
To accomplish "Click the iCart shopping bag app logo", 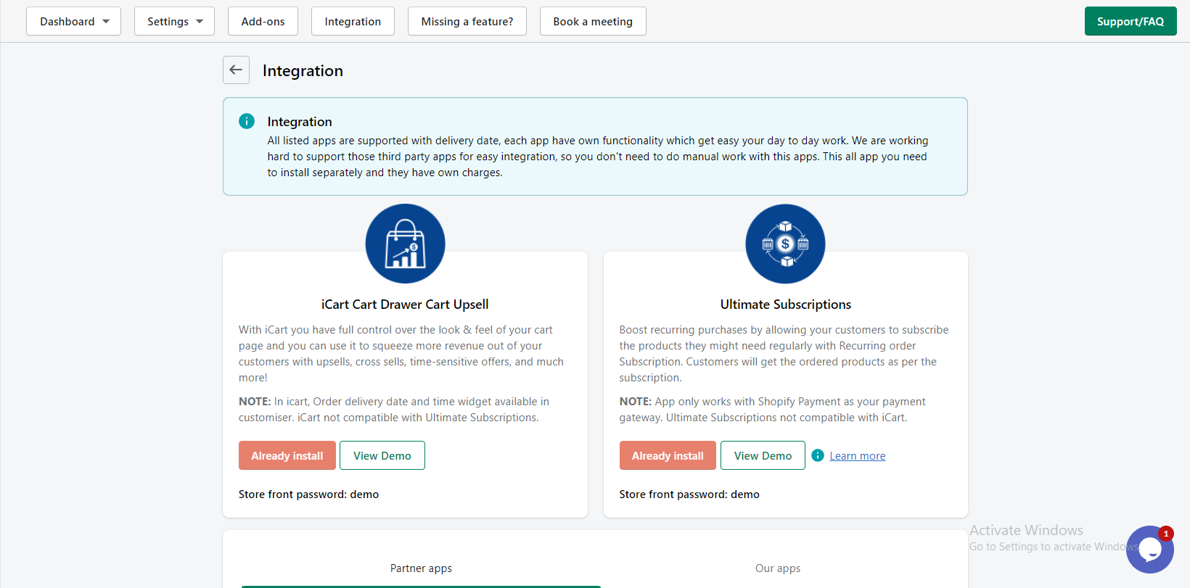I will 405,244.
